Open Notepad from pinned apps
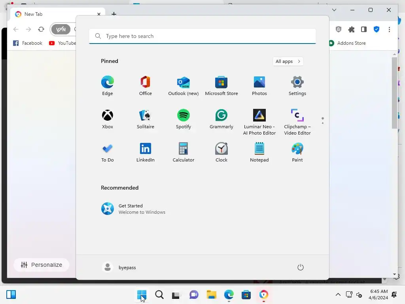Screen dimensions: 405x304 (x=259, y=152)
